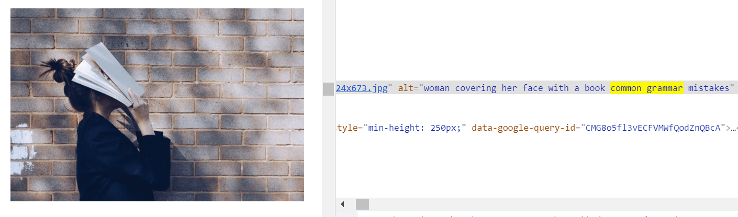Click the woman's photo preview

(157, 105)
